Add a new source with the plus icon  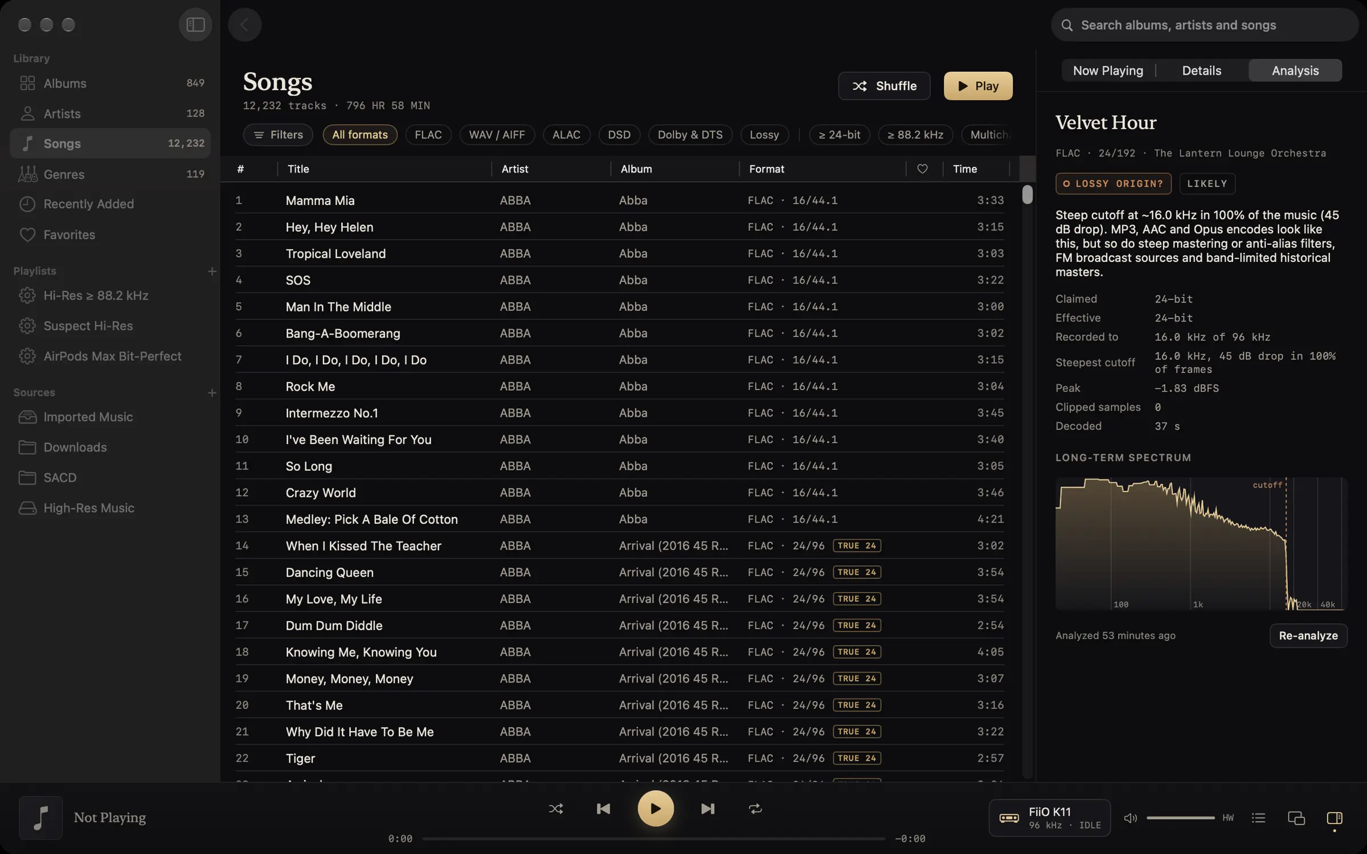[212, 393]
